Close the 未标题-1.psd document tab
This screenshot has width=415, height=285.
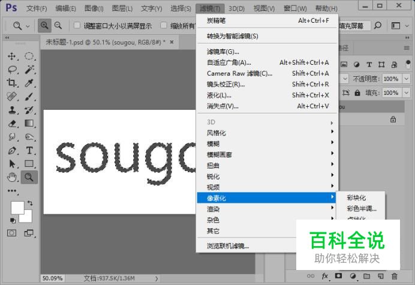[x=172, y=42]
